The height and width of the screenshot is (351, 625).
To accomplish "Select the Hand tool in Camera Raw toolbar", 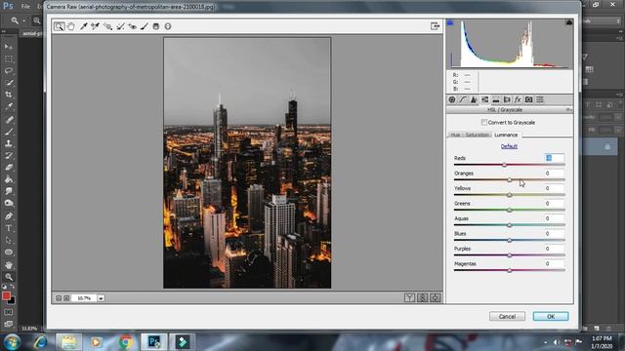I will tap(71, 26).
